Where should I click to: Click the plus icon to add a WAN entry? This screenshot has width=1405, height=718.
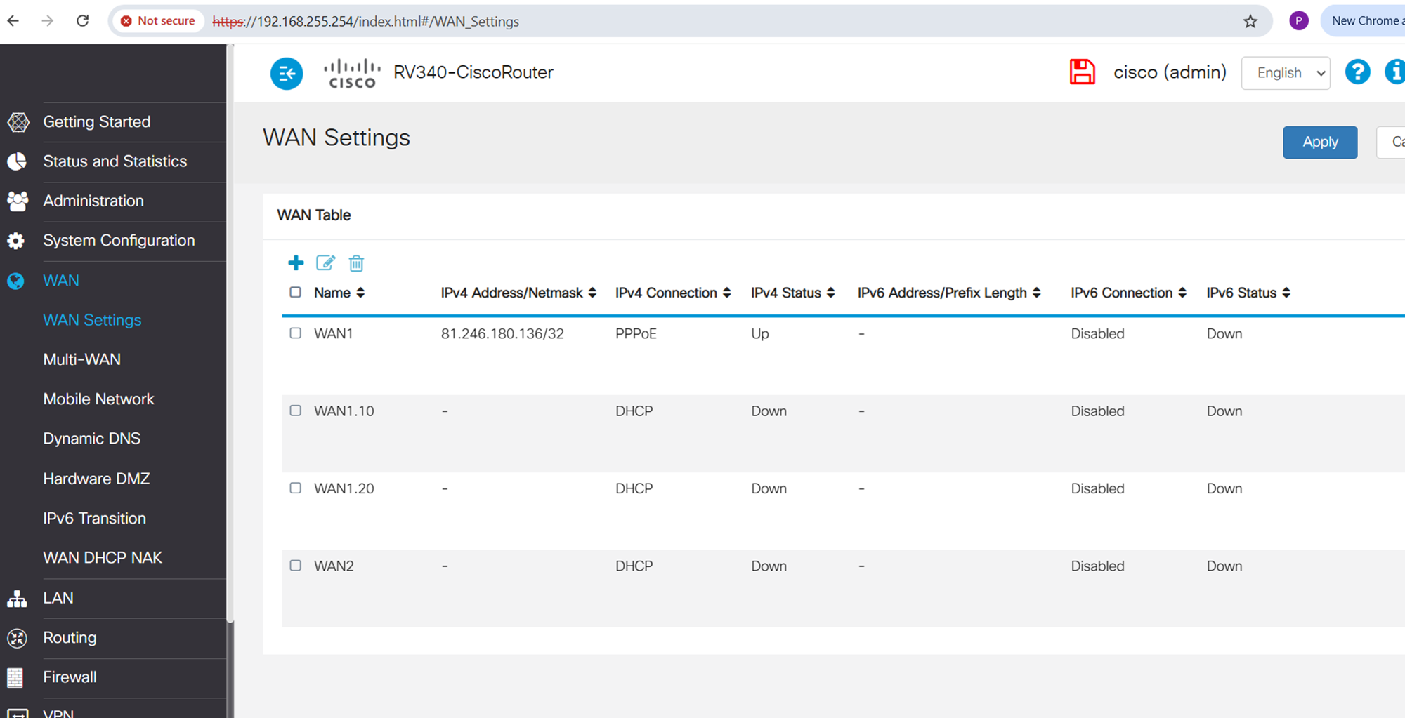click(296, 263)
